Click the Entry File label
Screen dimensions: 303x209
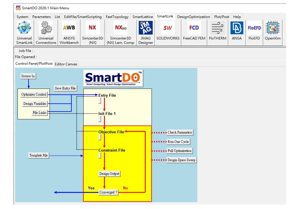[x=107, y=96]
